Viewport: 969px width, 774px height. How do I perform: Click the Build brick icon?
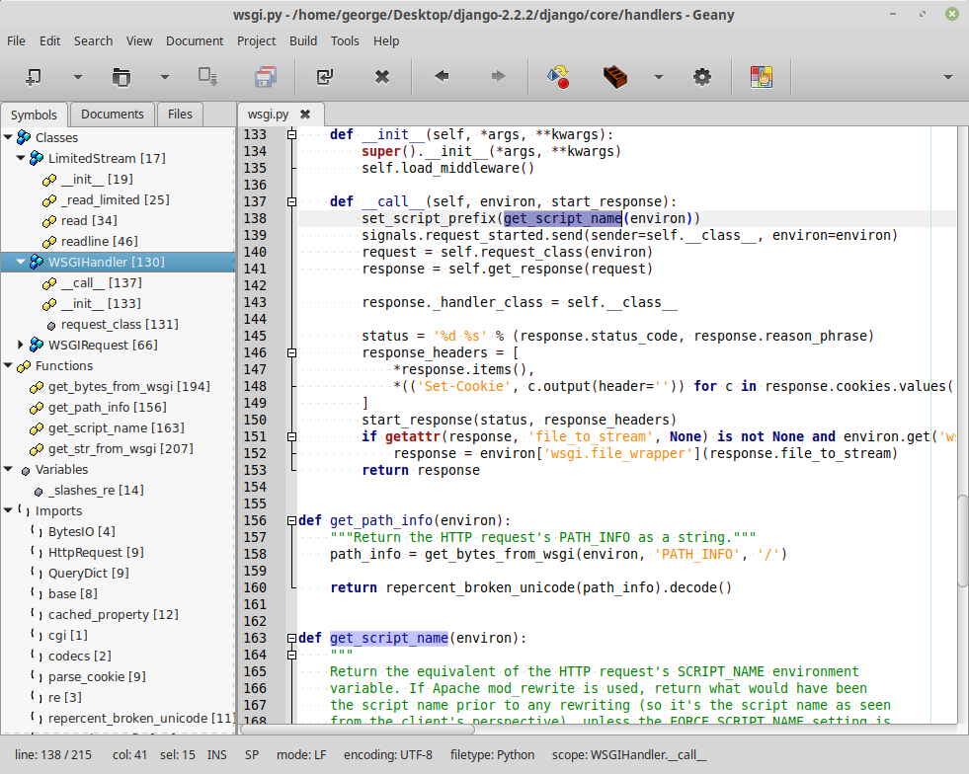(x=616, y=77)
